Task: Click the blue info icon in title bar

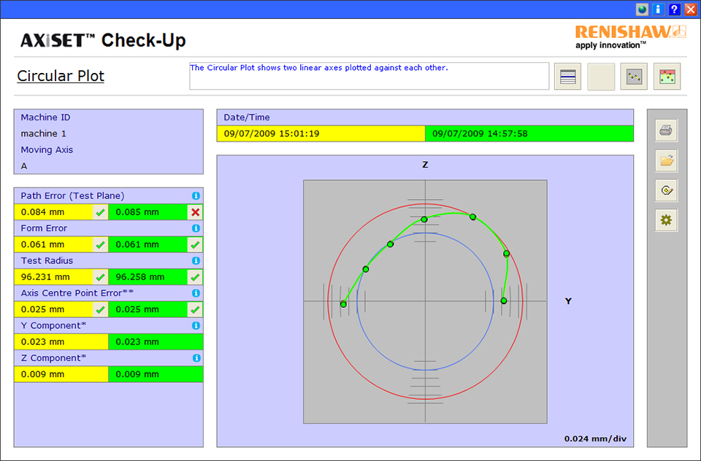Action: coord(659,9)
